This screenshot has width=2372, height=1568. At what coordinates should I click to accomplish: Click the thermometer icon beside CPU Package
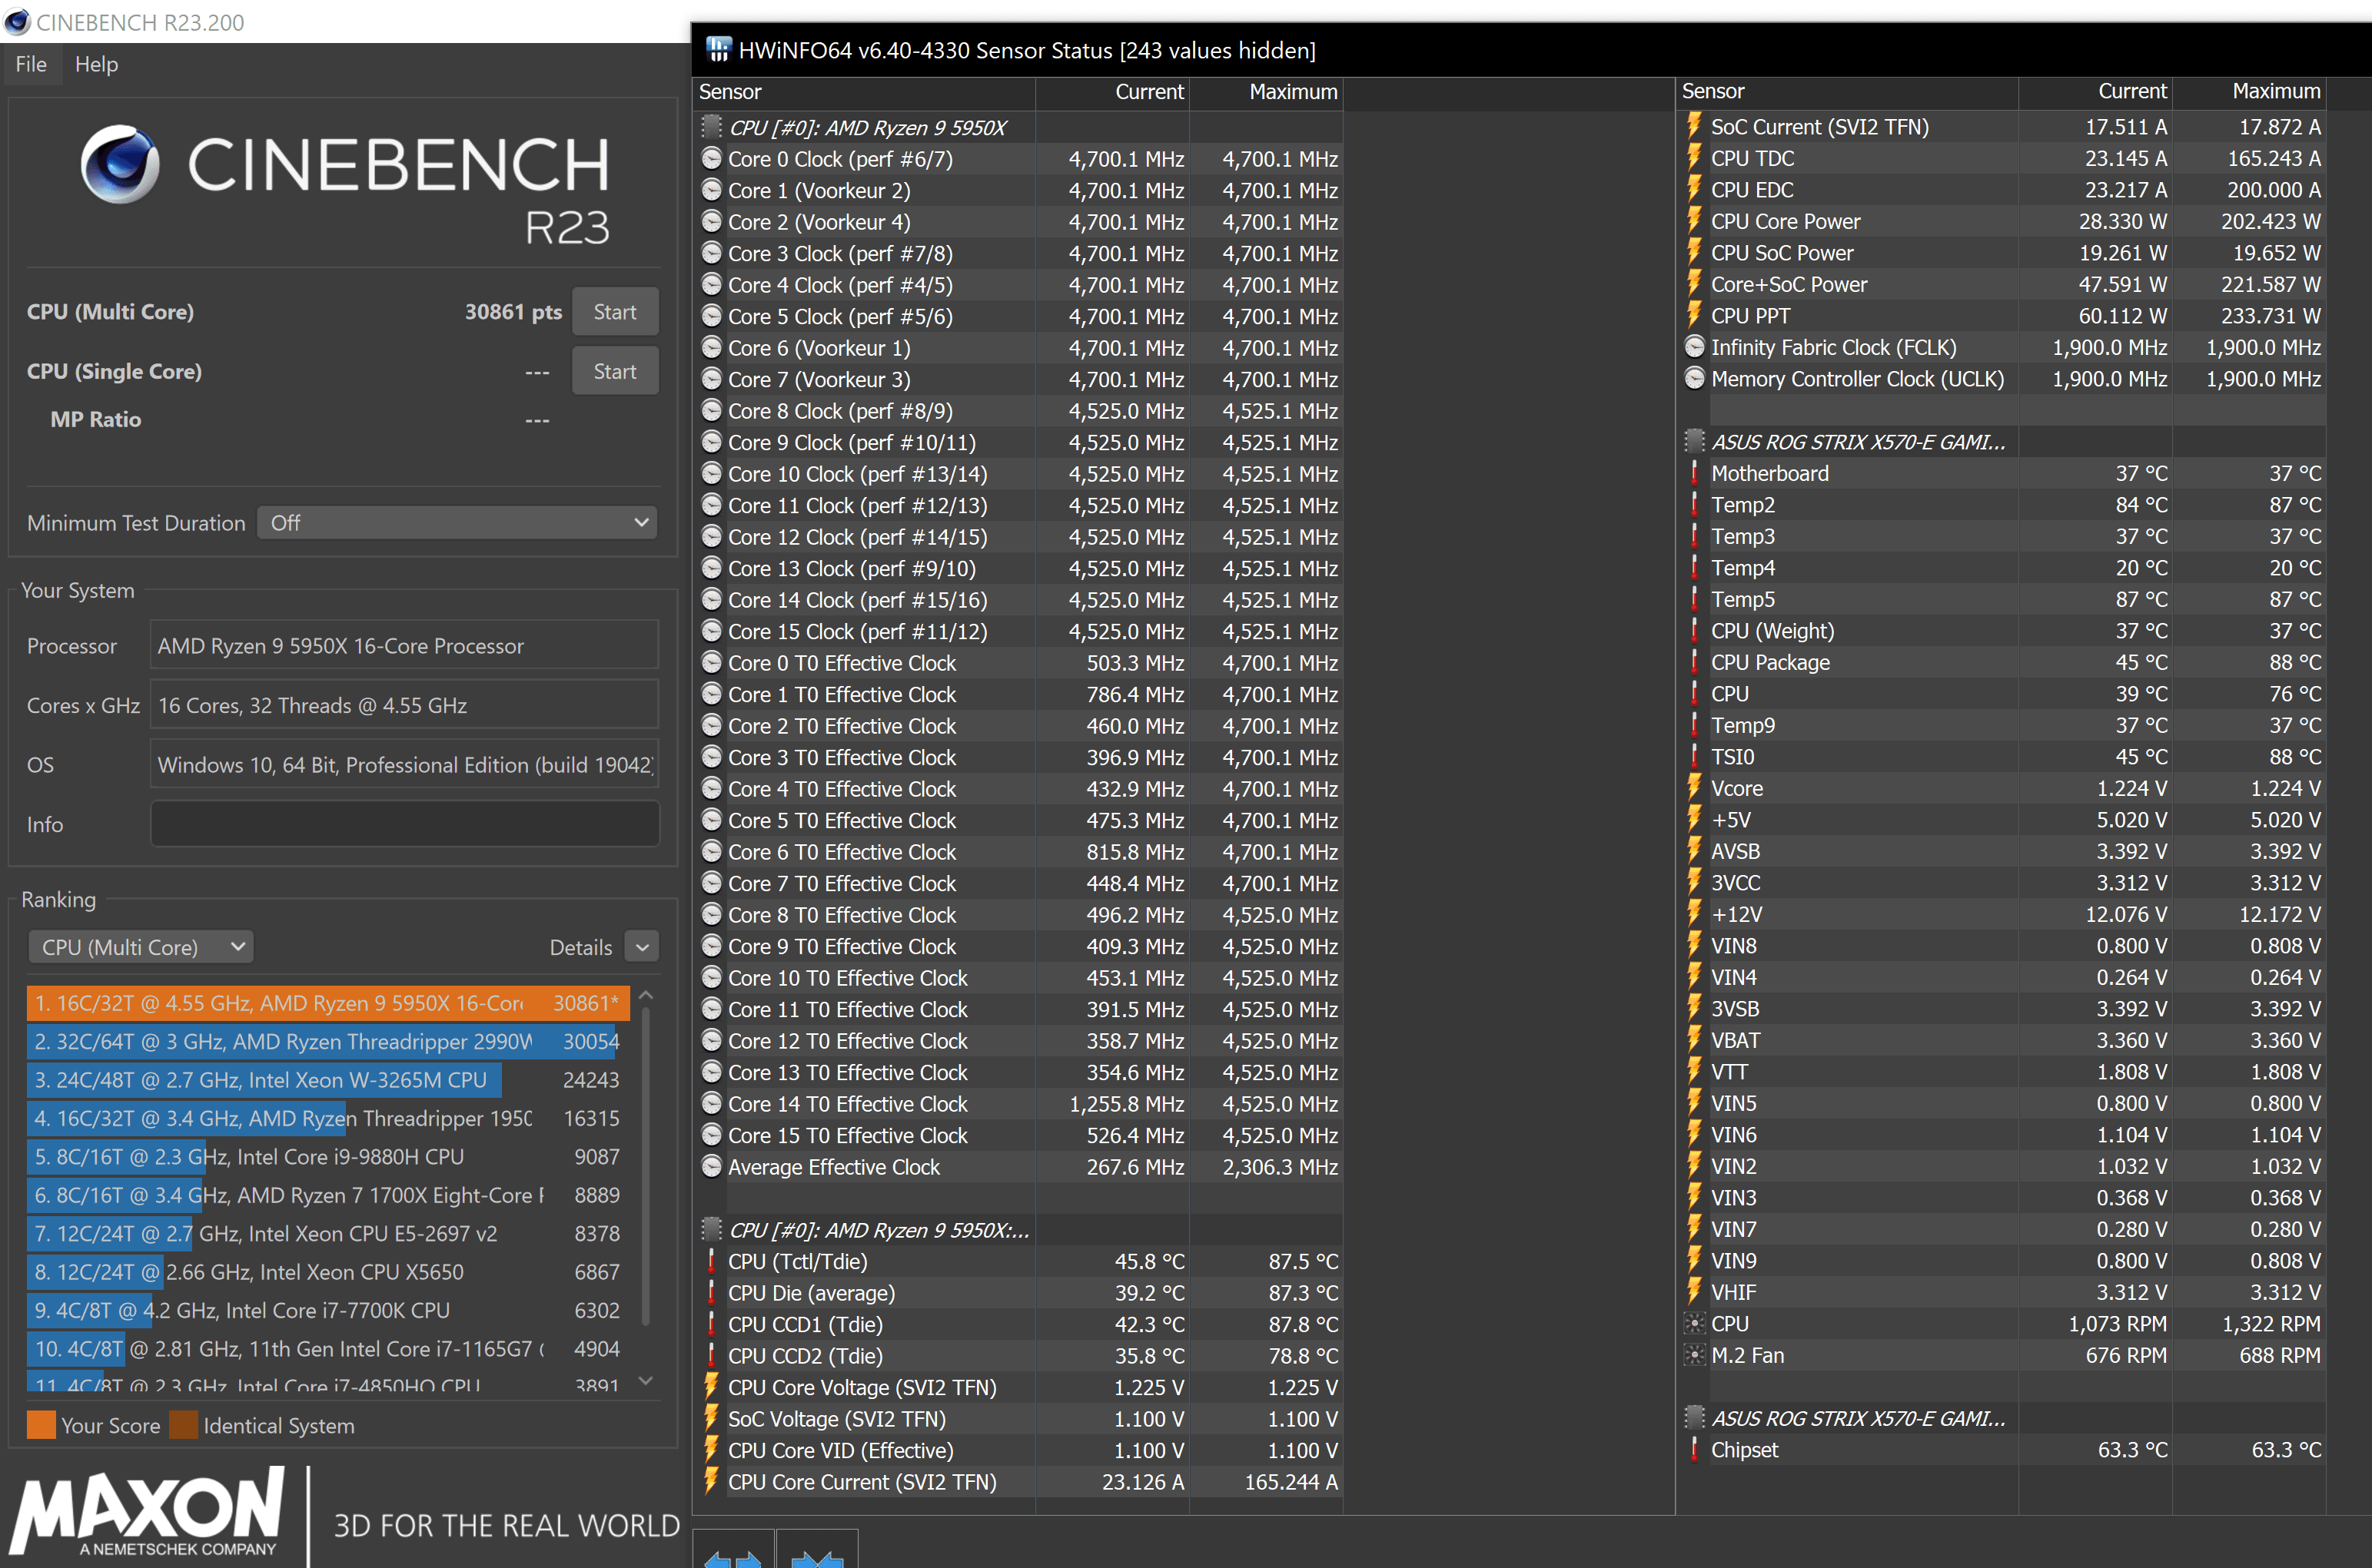(1694, 662)
